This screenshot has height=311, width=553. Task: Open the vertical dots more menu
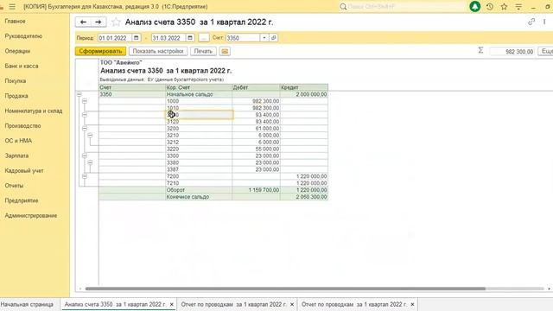544,22
